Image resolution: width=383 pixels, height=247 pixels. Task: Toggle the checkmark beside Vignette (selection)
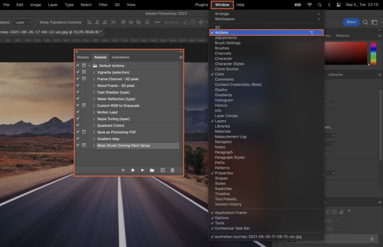77,72
